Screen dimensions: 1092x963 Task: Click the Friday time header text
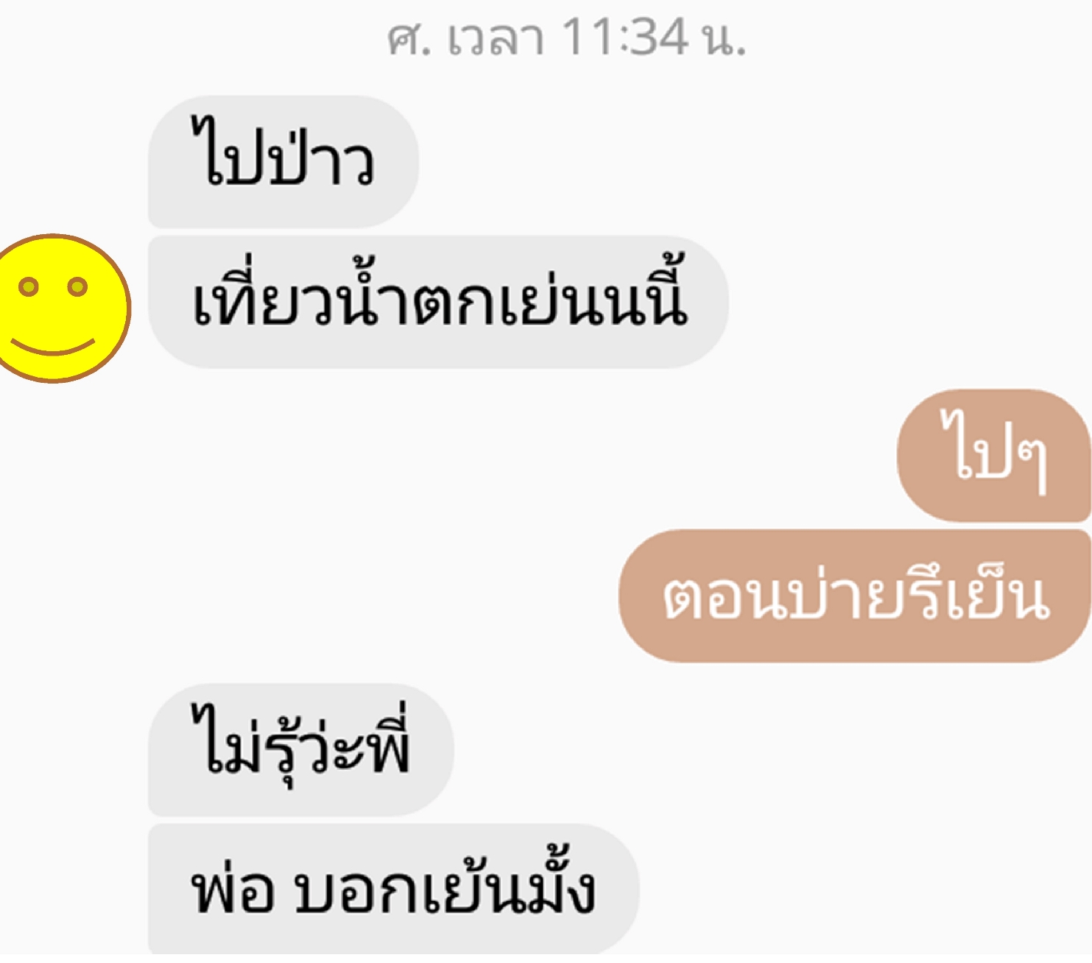click(x=566, y=38)
